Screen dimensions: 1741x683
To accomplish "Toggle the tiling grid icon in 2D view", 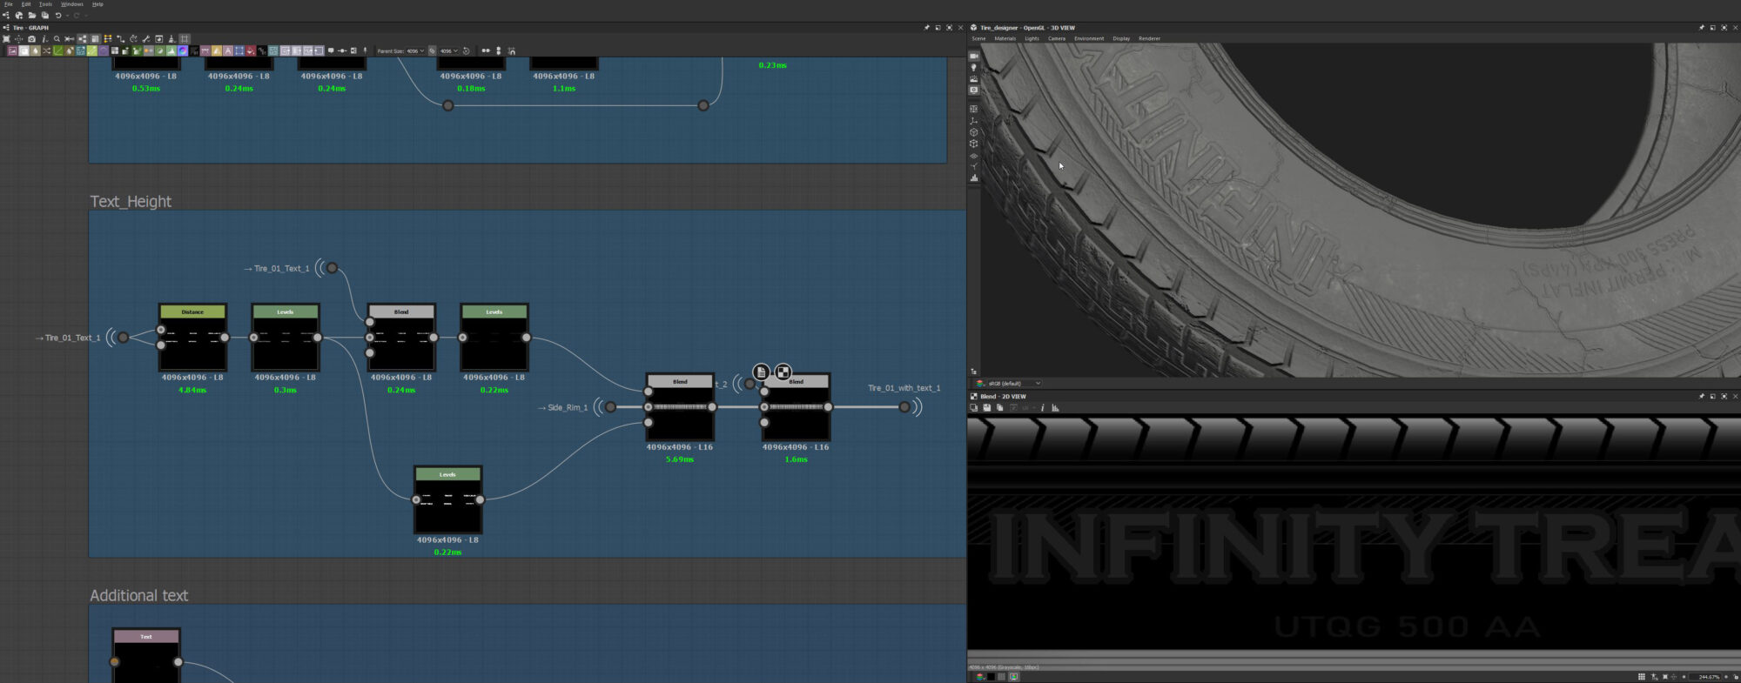I will click(x=1642, y=676).
